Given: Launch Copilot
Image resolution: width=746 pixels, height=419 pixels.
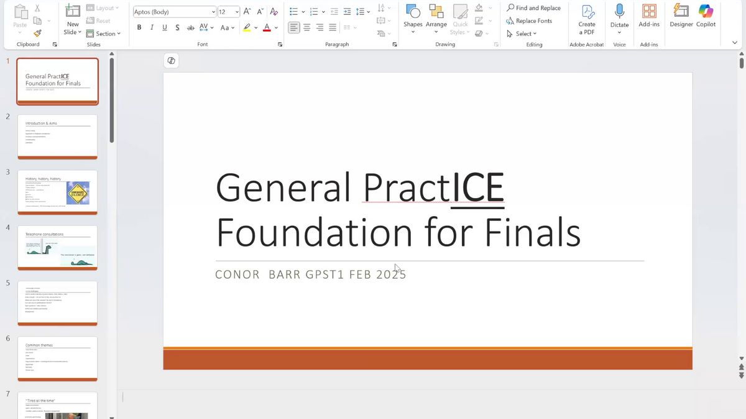Looking at the screenshot, I should (706, 16).
